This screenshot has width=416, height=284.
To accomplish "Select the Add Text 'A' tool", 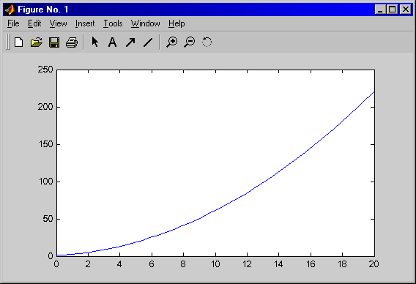I will click(112, 42).
